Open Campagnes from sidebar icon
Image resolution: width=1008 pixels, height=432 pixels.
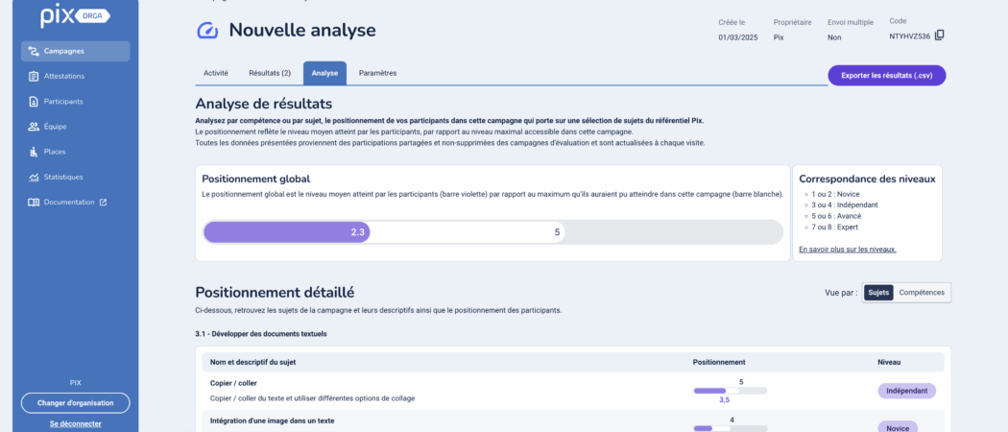click(x=34, y=52)
